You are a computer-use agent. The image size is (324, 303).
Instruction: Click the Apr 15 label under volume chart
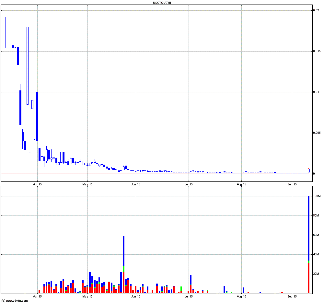pos(37,297)
